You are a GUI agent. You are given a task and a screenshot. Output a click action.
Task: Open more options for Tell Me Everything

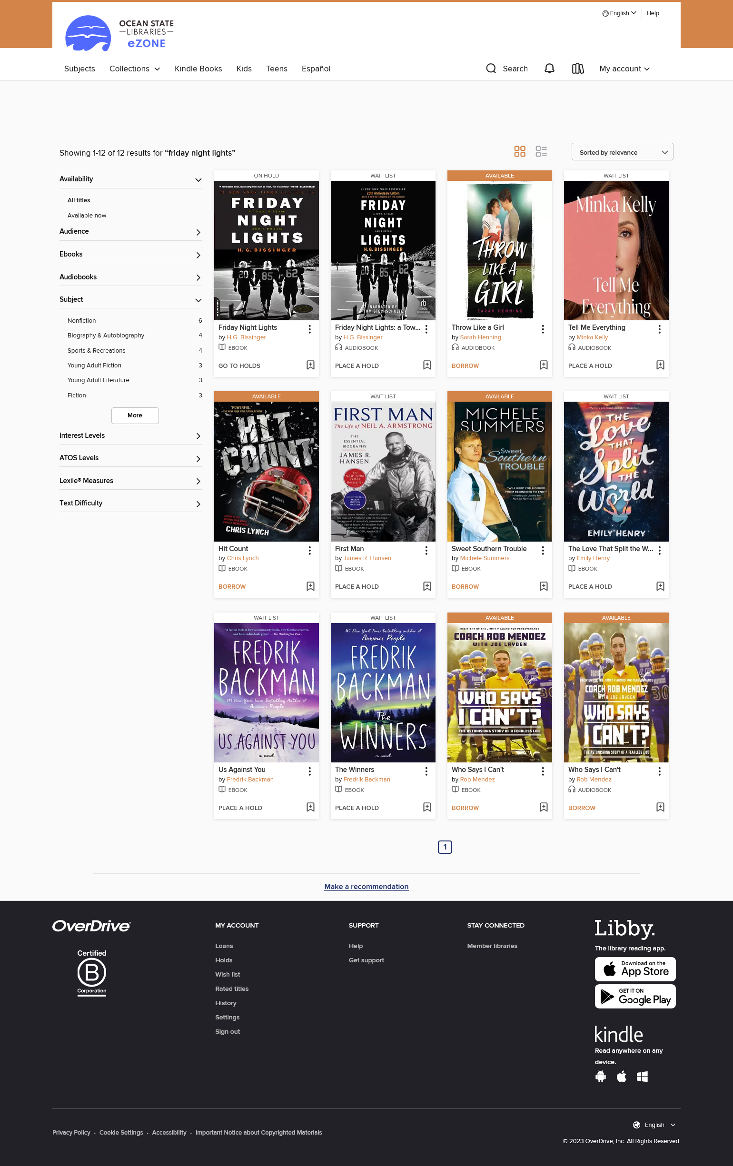659,329
